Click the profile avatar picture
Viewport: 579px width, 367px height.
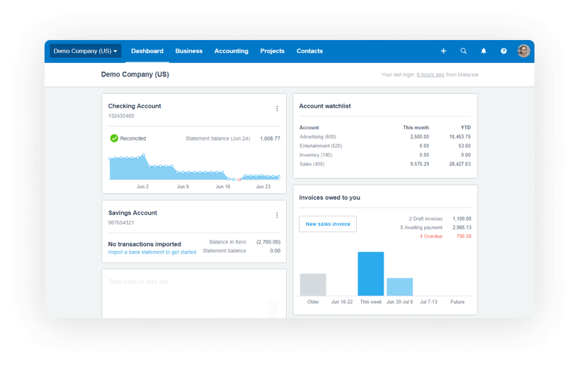click(x=524, y=51)
